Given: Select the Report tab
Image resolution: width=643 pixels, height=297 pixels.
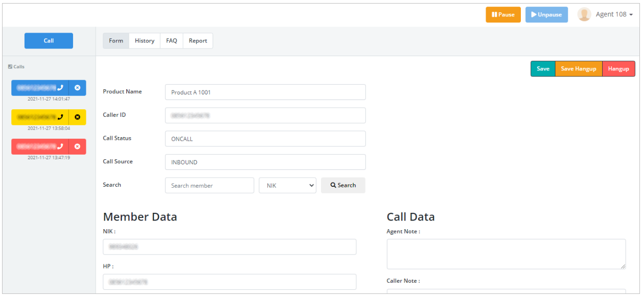Looking at the screenshot, I should (198, 40).
